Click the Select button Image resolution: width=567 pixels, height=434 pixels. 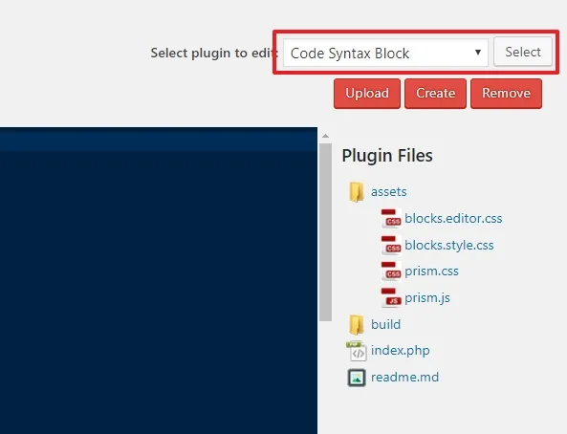[523, 52]
